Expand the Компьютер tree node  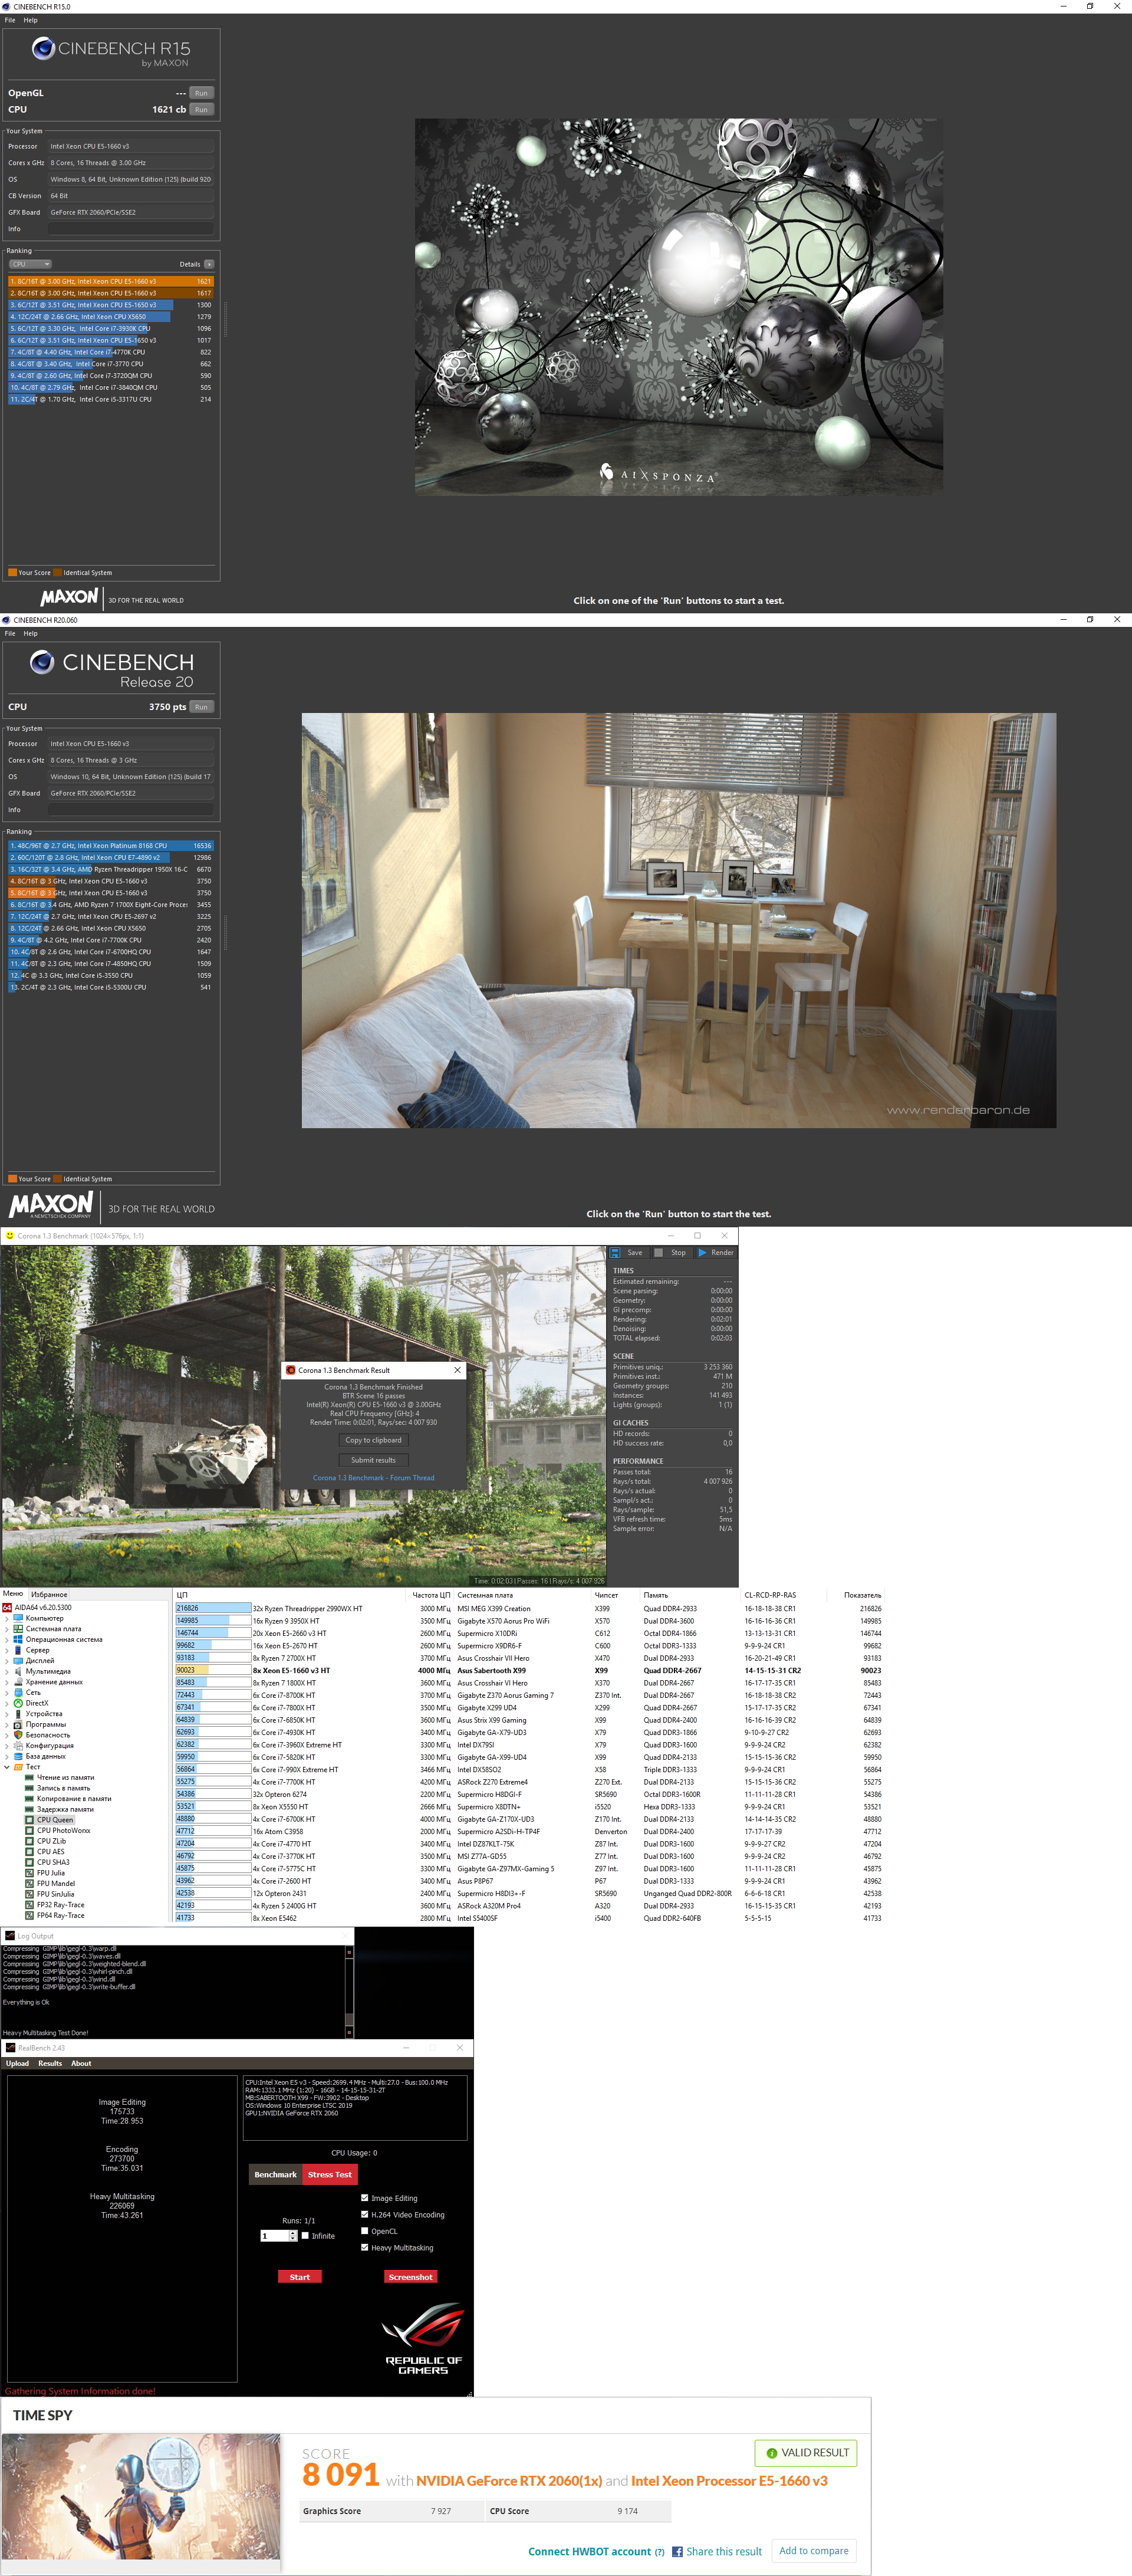pyautogui.click(x=7, y=1618)
